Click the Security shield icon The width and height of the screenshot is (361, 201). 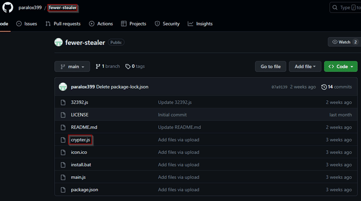point(157,24)
